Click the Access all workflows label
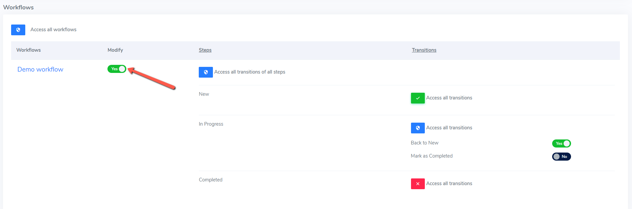 [54, 30]
